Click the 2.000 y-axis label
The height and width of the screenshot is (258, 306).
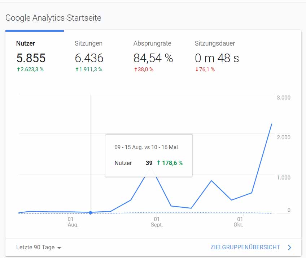point(284,138)
